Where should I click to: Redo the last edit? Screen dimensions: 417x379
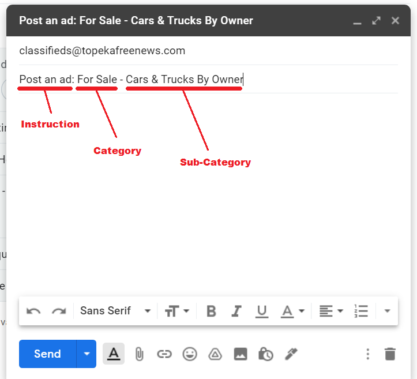click(59, 311)
